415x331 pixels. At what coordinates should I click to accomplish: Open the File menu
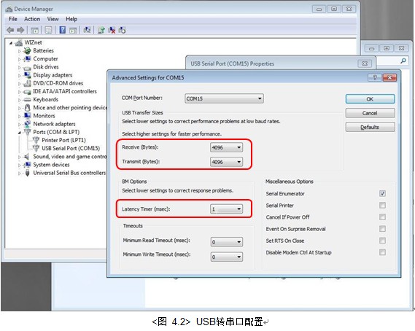(12, 19)
